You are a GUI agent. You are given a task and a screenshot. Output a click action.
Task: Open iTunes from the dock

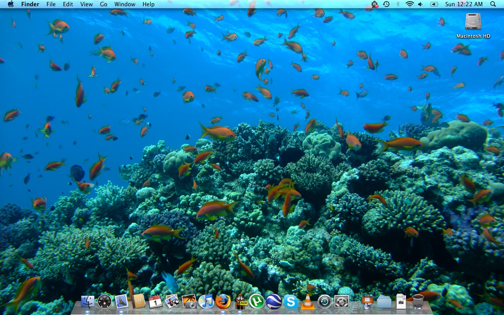[x=206, y=302]
